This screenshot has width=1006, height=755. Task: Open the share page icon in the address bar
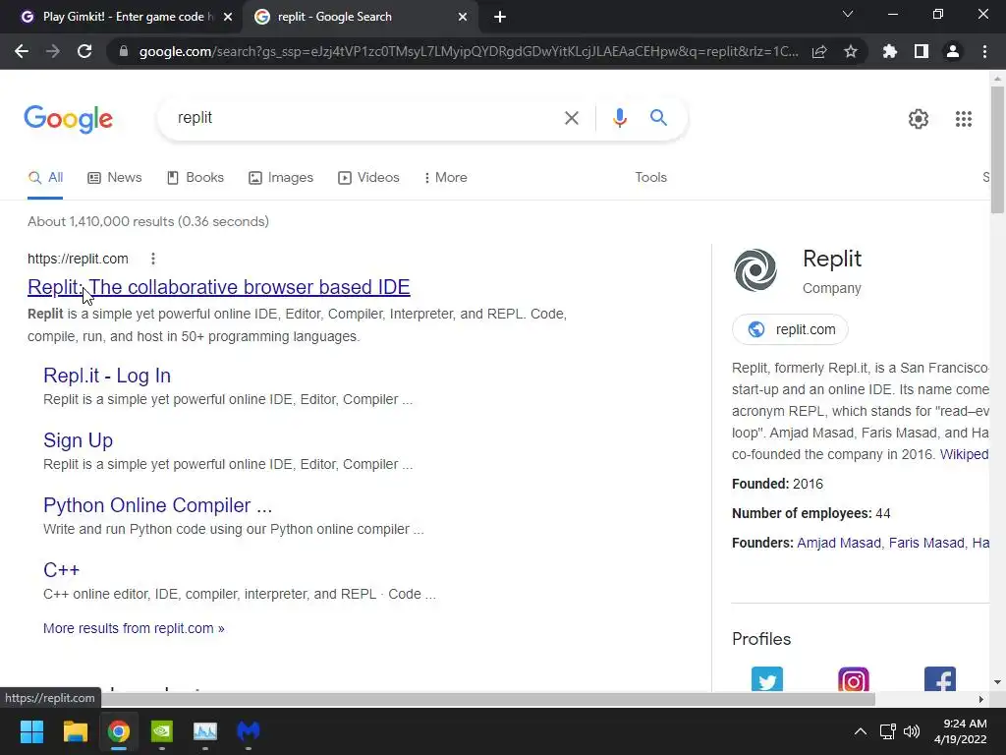pyautogui.click(x=819, y=51)
